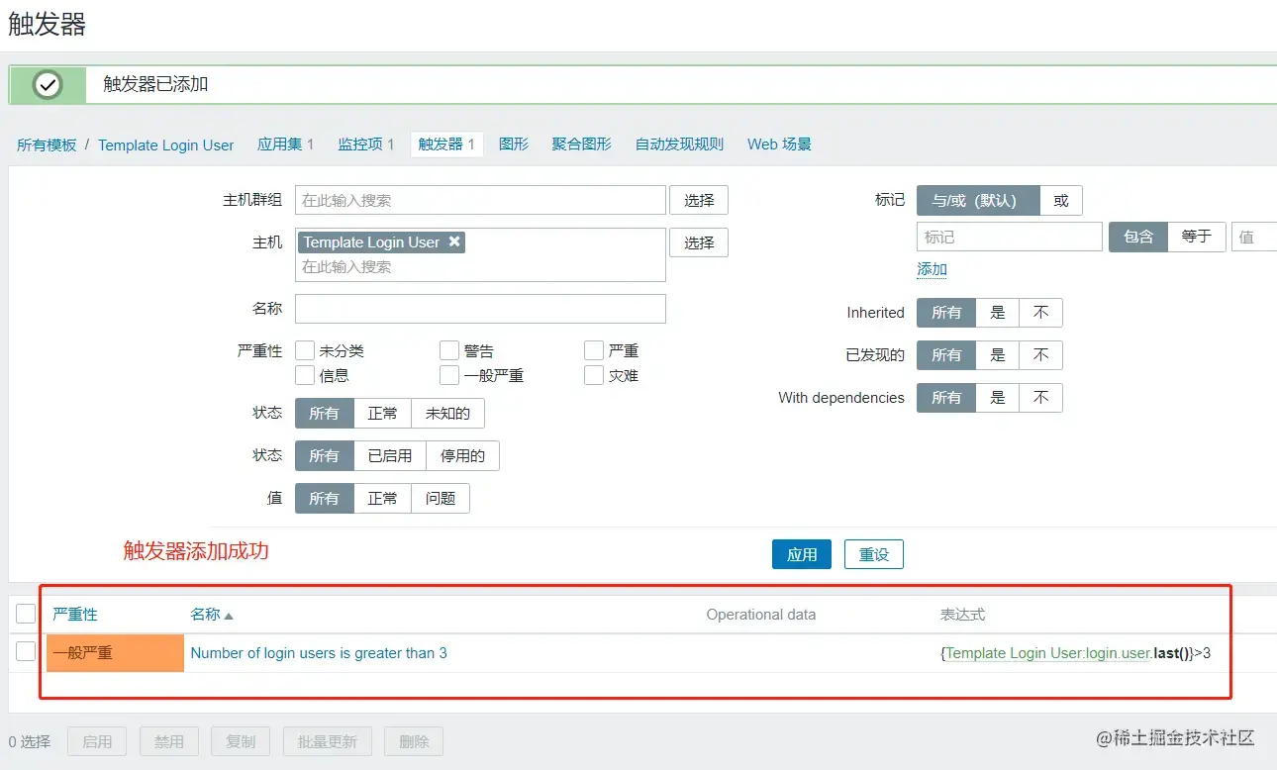
Task: Focus the 主机 search input
Action: tap(480, 267)
